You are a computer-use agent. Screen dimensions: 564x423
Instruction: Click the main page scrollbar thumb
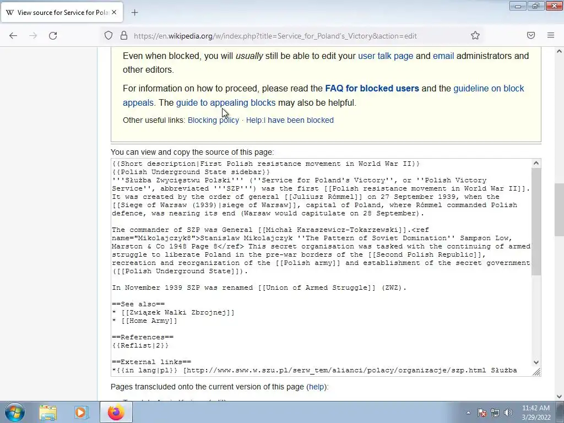click(560, 209)
